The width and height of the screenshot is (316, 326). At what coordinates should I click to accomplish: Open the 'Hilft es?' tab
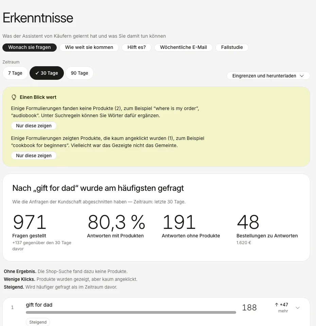point(137,48)
